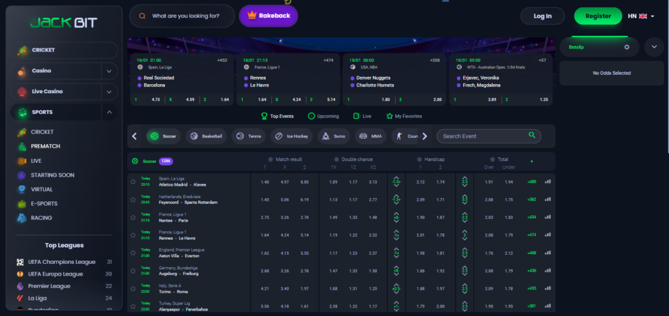Select the Soccer sport filter icon
669x316 pixels.
coord(154,137)
